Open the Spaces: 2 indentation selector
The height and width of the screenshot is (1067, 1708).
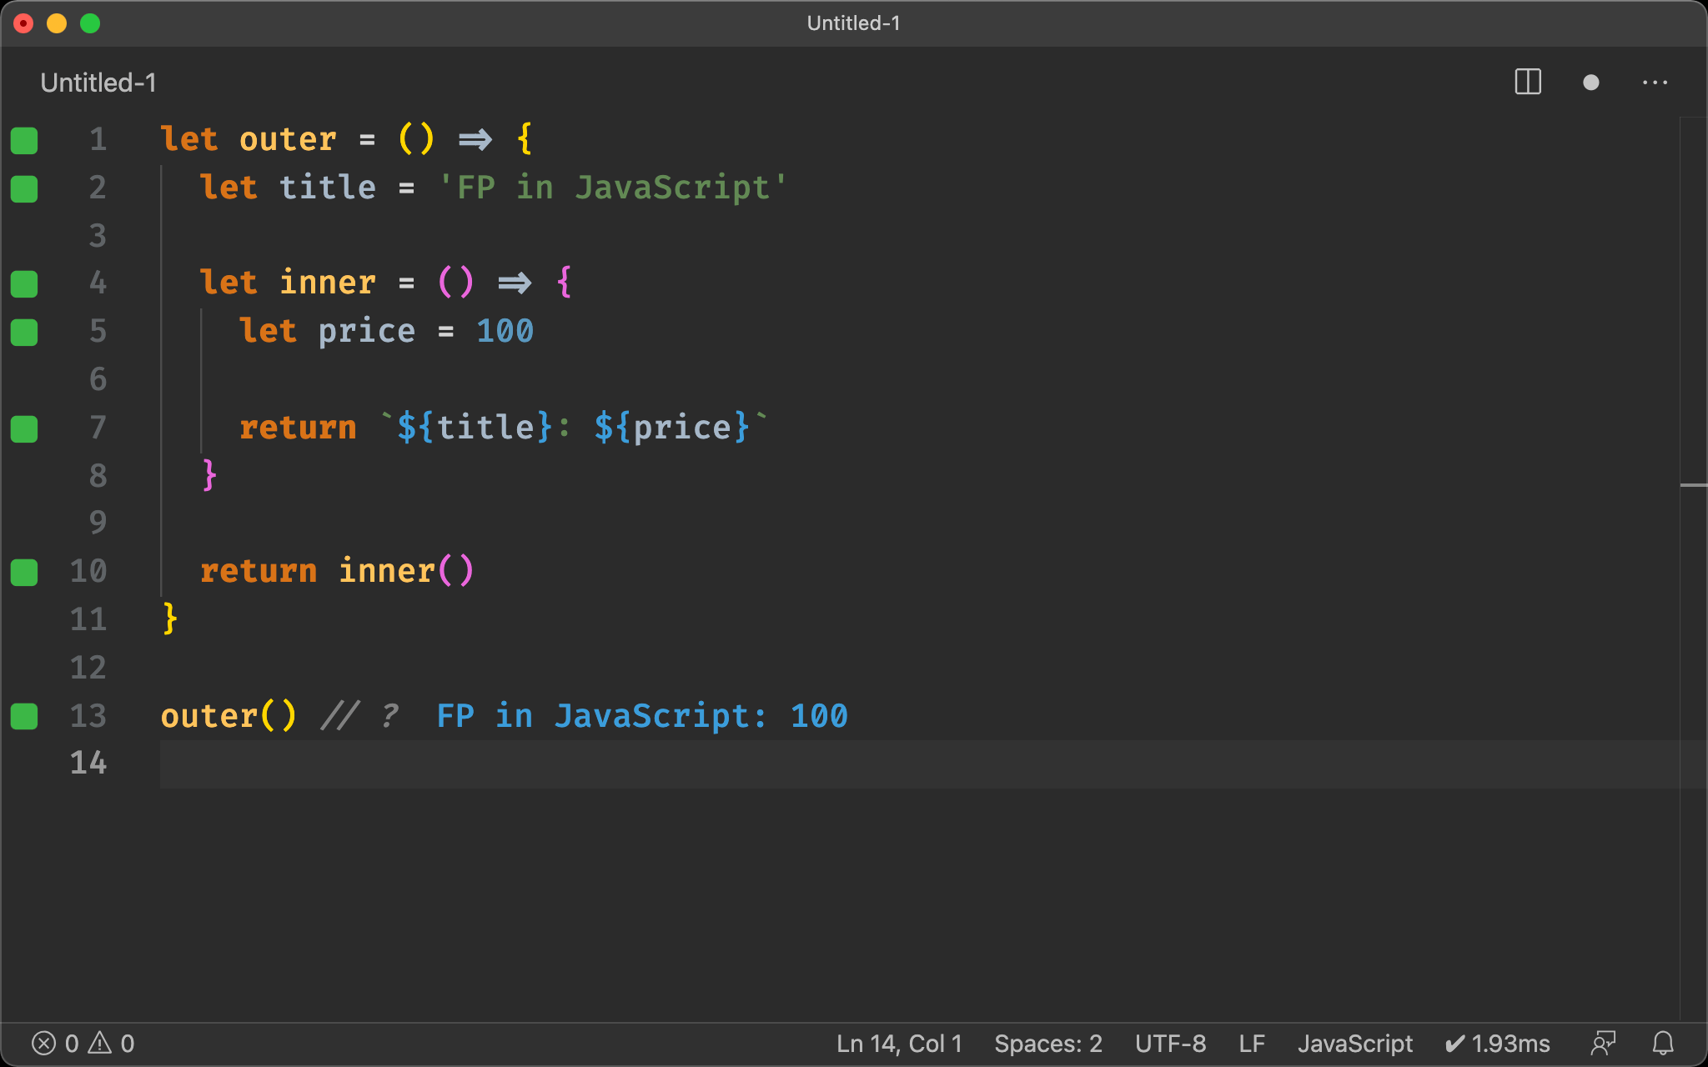click(1047, 1043)
